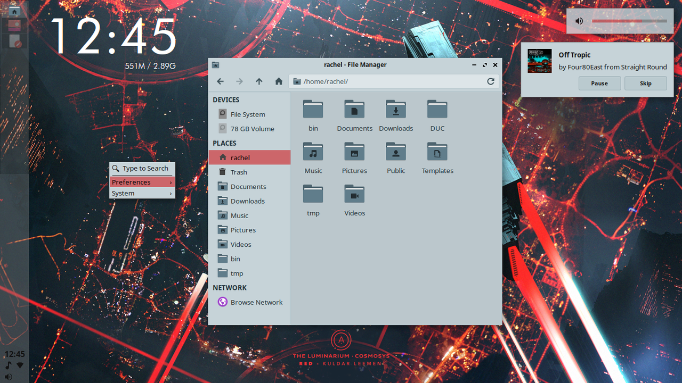Image resolution: width=682 pixels, height=383 pixels.
Task: Click the image viewer launcher in the left panel
Action: point(15,25)
